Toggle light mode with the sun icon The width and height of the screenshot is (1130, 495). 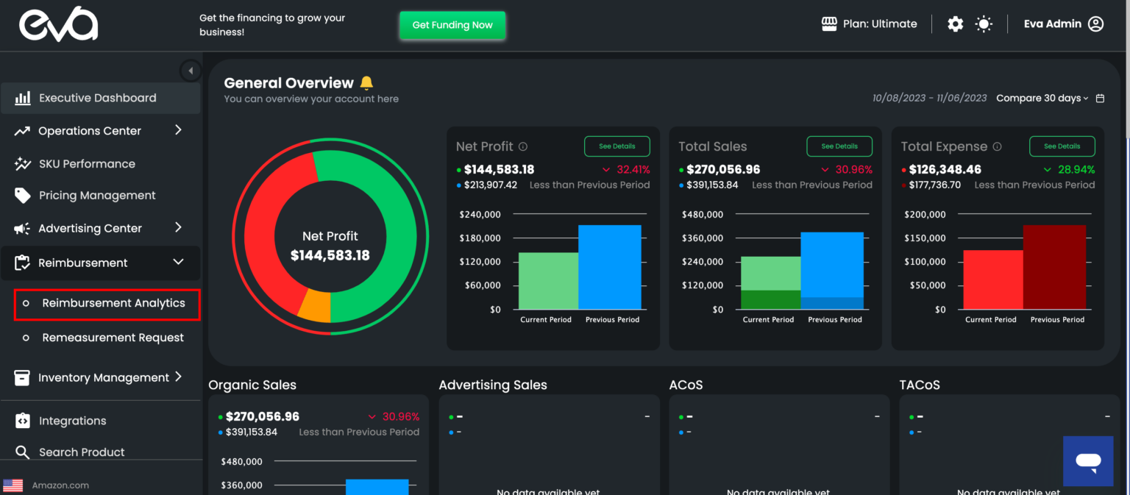pyautogui.click(x=984, y=24)
